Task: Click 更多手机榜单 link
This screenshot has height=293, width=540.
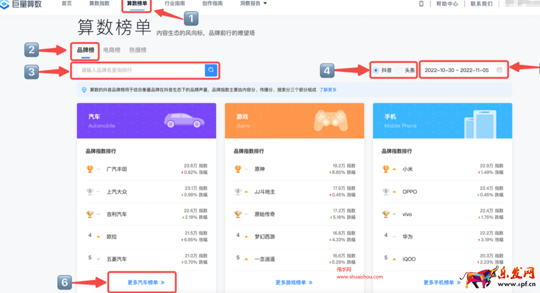Action: click(442, 283)
